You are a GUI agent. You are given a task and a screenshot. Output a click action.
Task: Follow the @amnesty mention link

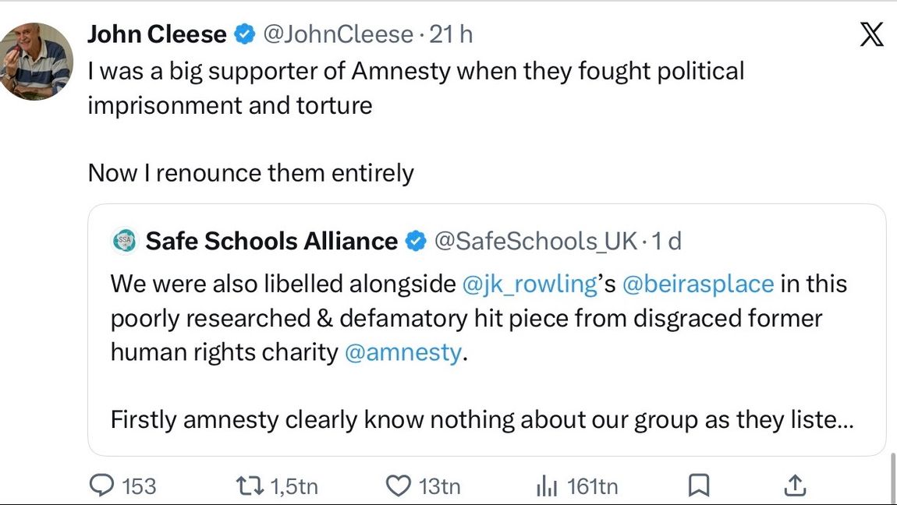click(x=402, y=352)
